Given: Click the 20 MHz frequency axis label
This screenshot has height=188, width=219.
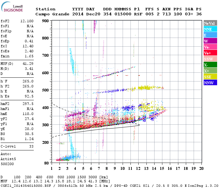Looking at the screenshot, I should [x=201, y=169].
